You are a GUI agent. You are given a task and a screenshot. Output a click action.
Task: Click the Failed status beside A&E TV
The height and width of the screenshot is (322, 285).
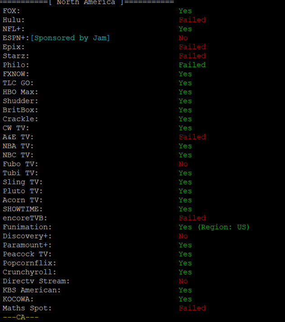[x=192, y=137]
